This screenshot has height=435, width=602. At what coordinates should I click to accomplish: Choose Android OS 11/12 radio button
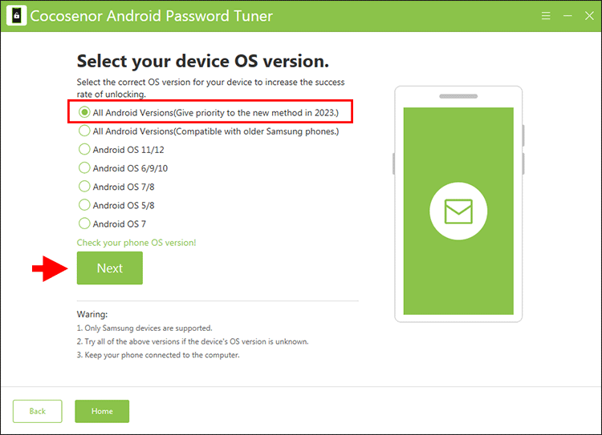click(x=84, y=149)
